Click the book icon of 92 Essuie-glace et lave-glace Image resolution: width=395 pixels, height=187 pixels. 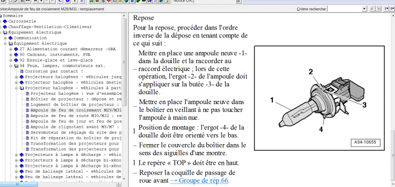click(16, 60)
